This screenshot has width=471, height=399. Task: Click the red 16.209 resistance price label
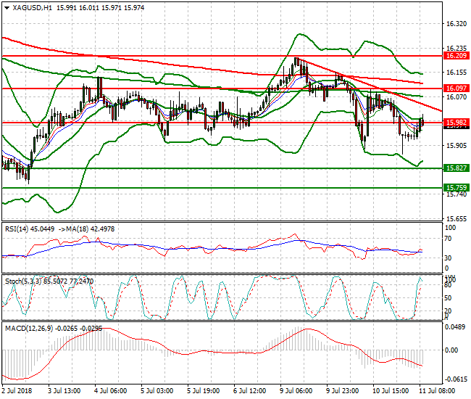click(x=456, y=56)
